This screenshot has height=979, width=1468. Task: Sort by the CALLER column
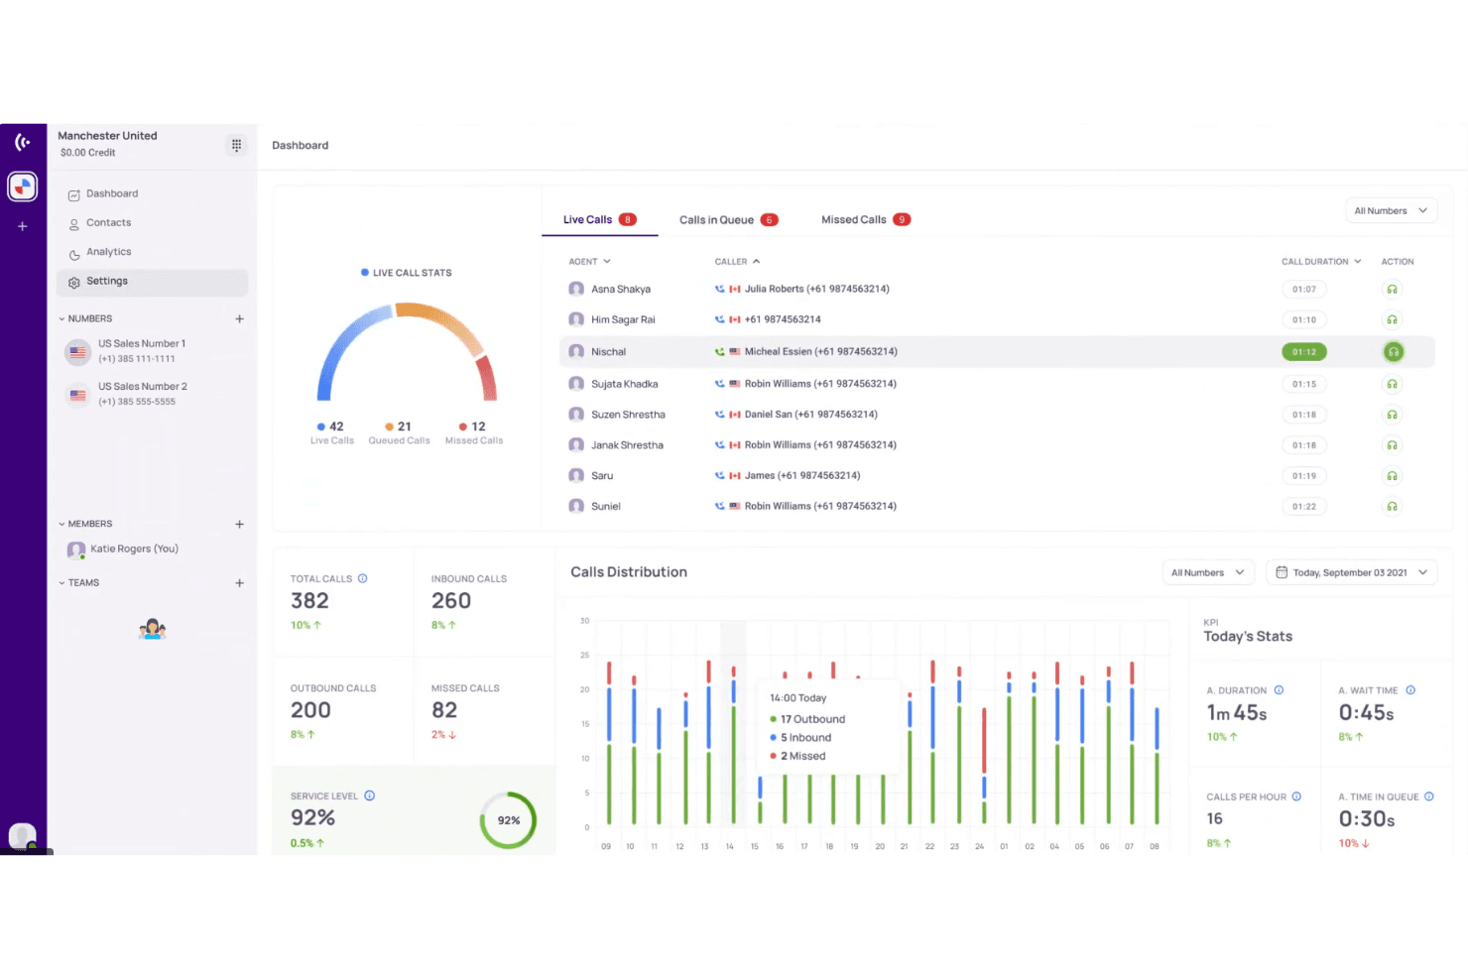click(x=737, y=262)
